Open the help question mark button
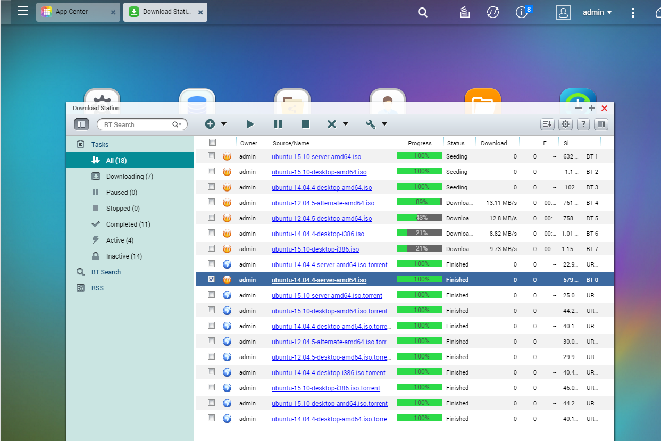This screenshot has width=661, height=441. pyautogui.click(x=583, y=124)
